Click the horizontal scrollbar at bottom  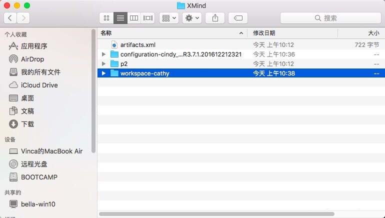coord(216,214)
